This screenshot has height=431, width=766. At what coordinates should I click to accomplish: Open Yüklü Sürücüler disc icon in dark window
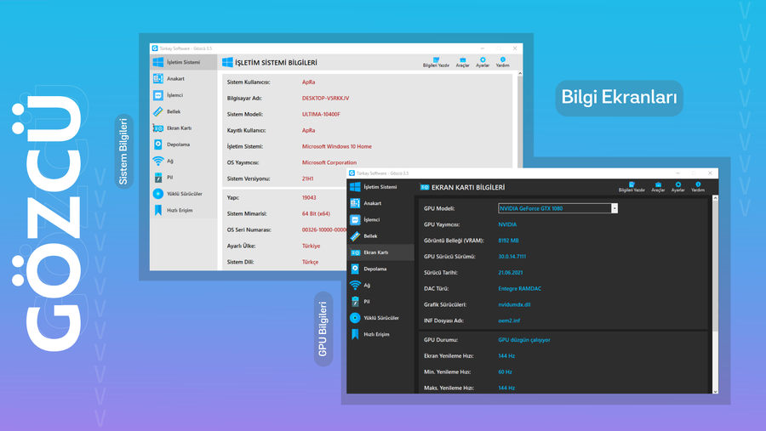355,318
